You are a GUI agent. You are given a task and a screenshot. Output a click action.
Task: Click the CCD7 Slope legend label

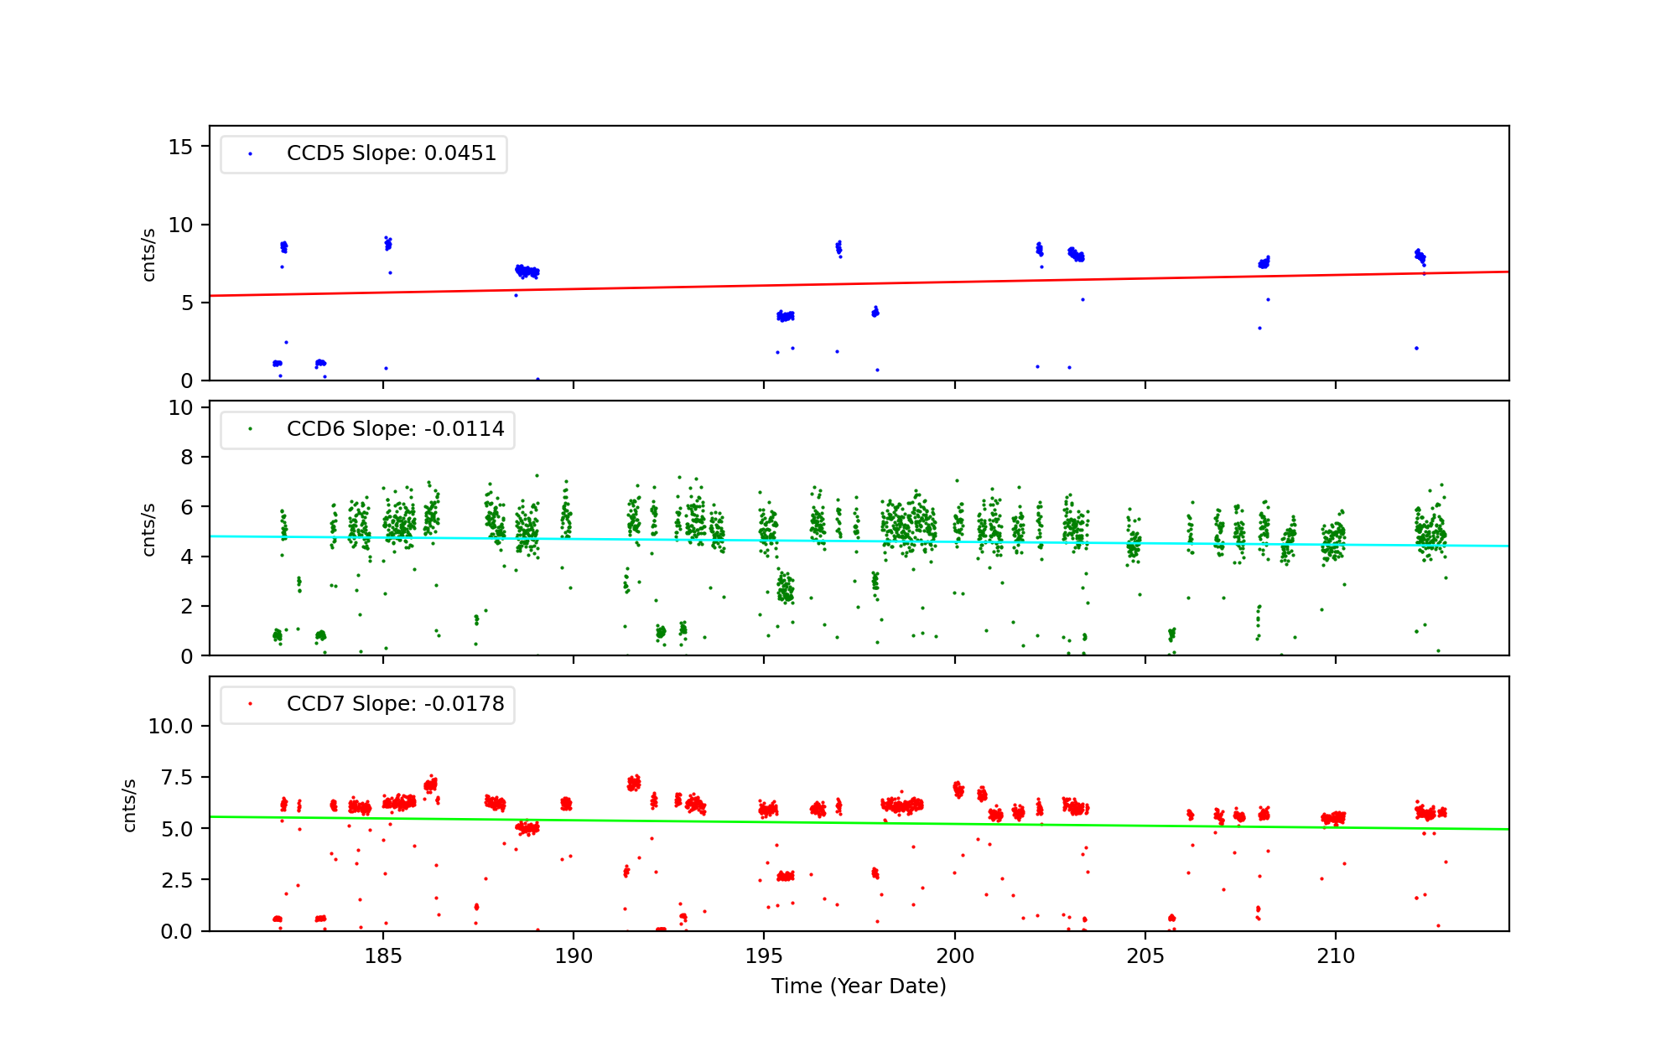click(x=395, y=704)
